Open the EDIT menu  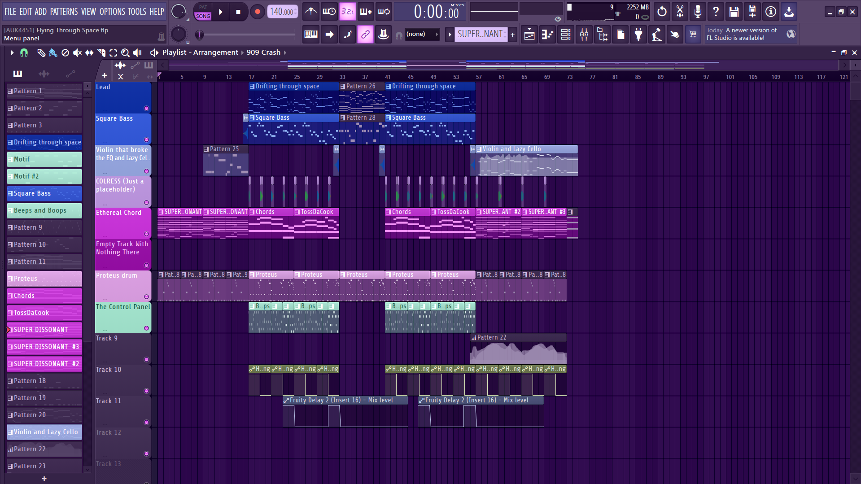coord(26,12)
